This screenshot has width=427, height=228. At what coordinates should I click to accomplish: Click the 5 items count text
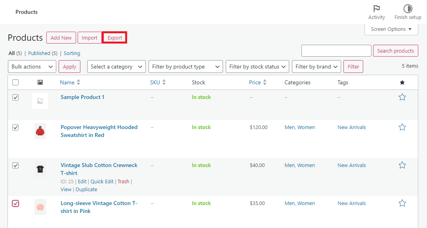[x=410, y=66]
